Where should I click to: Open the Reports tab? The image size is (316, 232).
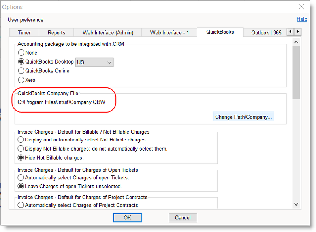point(56,32)
